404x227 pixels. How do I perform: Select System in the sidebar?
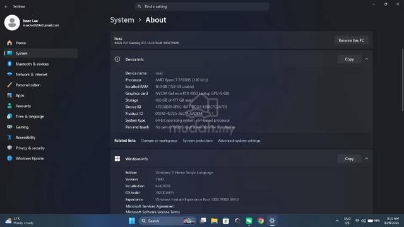[x=40, y=53]
